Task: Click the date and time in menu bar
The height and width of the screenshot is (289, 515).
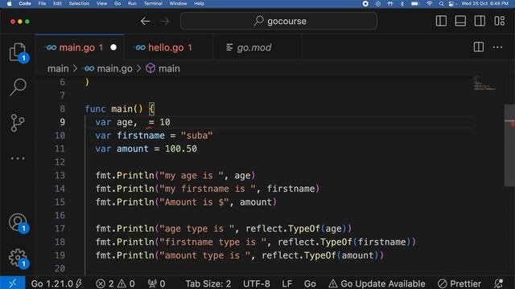Action: click(484, 3)
